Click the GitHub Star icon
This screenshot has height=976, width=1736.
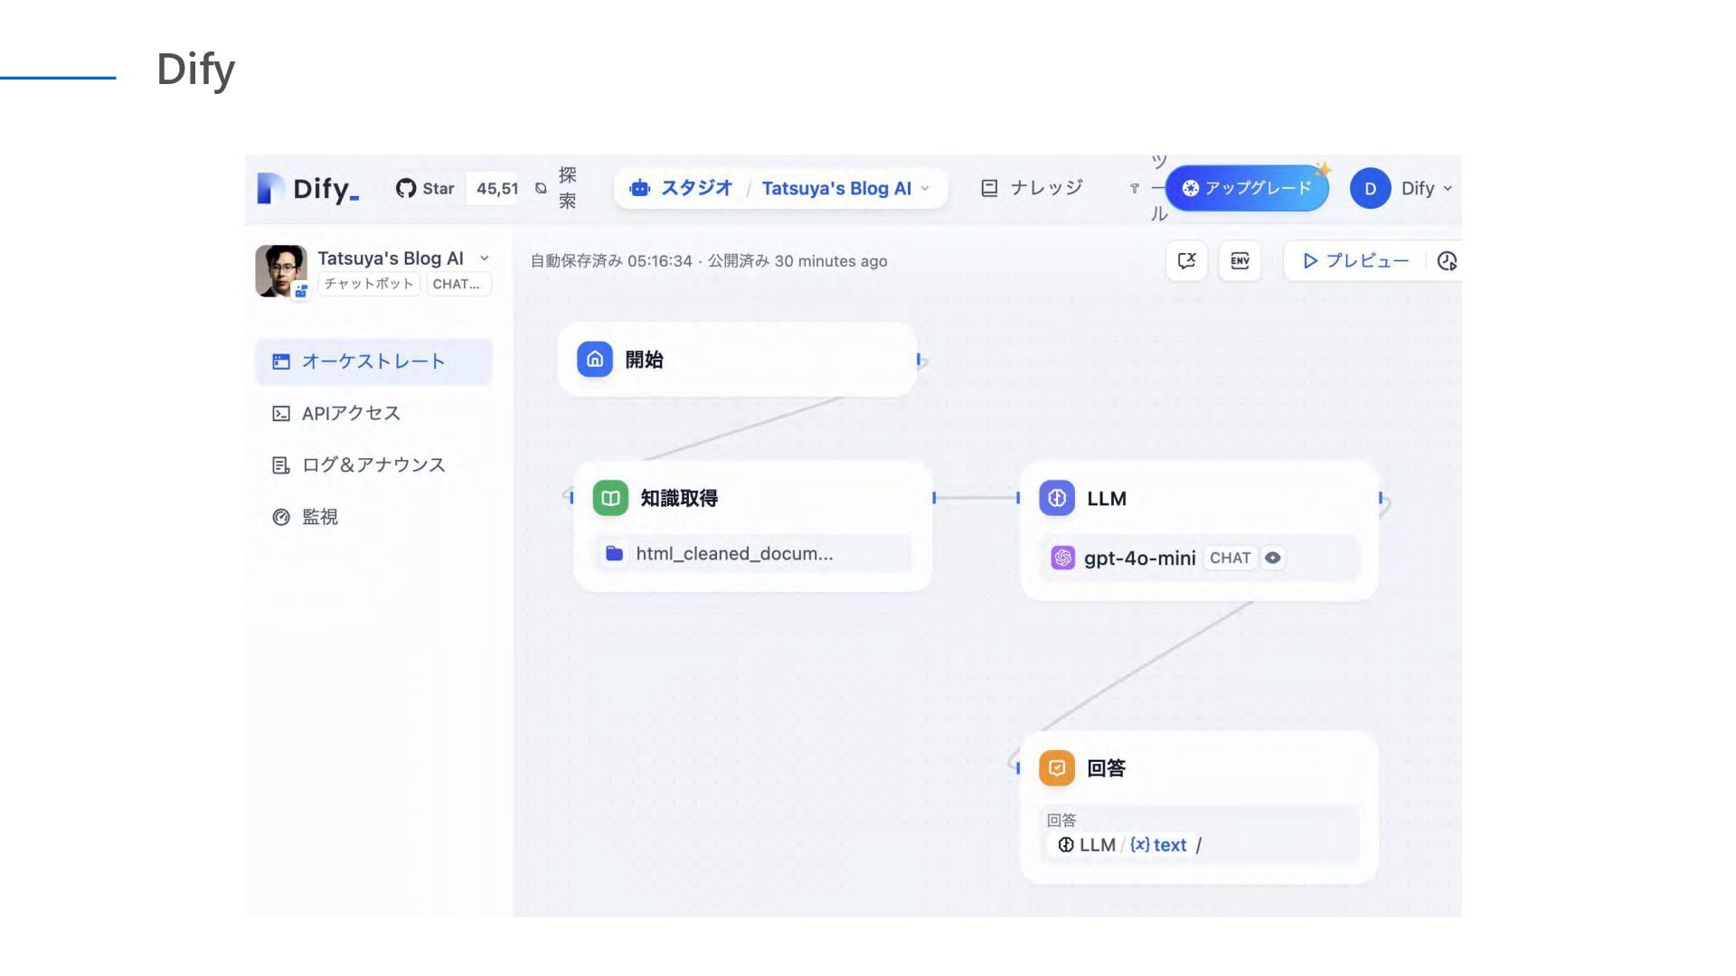(406, 188)
